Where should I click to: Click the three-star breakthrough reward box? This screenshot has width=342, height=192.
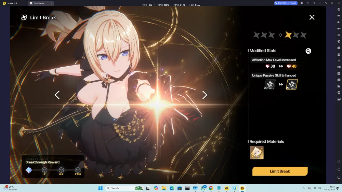(x=78, y=170)
